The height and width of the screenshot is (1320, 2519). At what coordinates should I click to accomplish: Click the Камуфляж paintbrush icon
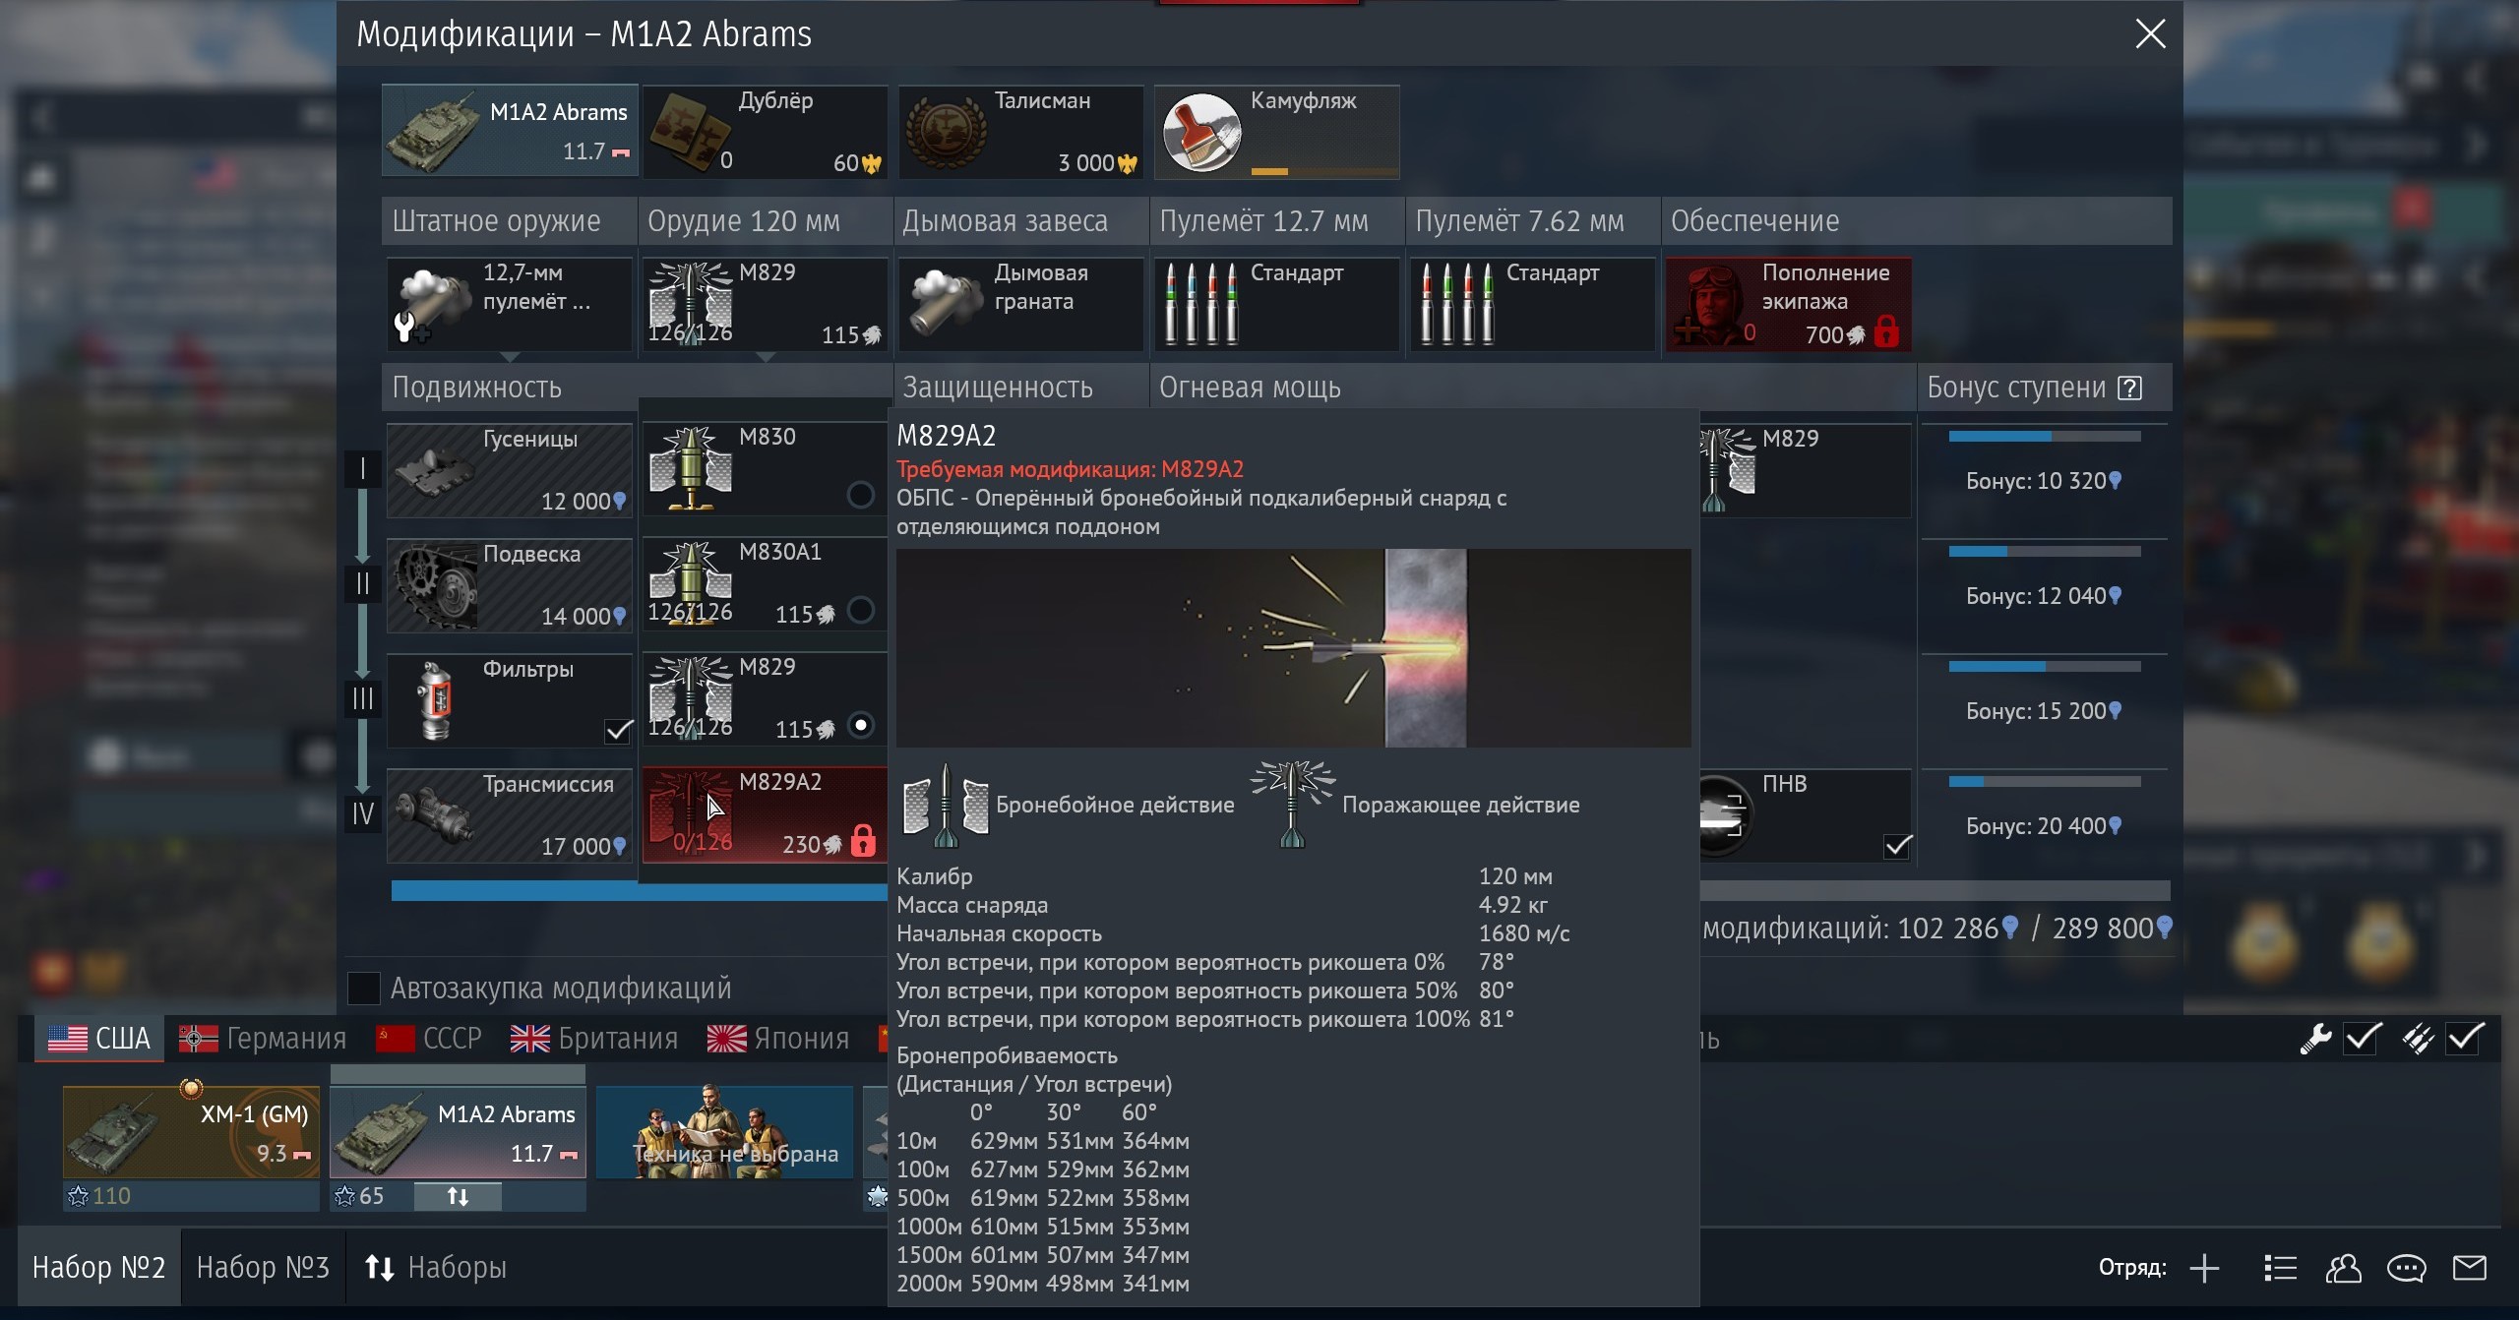pos(1200,132)
